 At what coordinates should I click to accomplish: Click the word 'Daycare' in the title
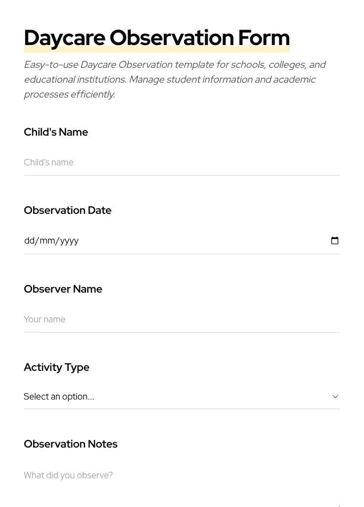[x=64, y=38]
